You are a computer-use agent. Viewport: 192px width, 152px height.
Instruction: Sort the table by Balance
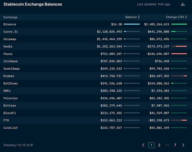132,17
